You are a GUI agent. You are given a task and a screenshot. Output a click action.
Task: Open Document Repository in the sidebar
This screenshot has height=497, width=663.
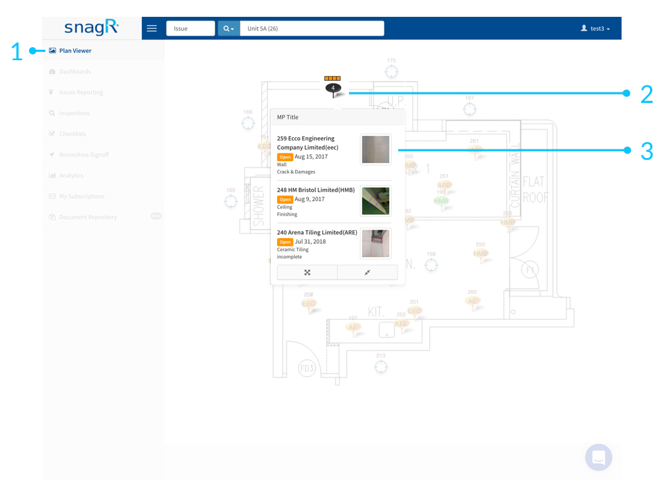[103, 217]
